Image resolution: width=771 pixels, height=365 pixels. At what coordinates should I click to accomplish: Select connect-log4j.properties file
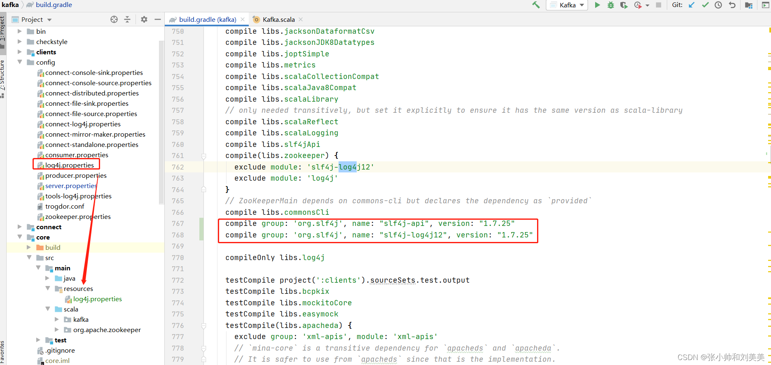(83, 124)
